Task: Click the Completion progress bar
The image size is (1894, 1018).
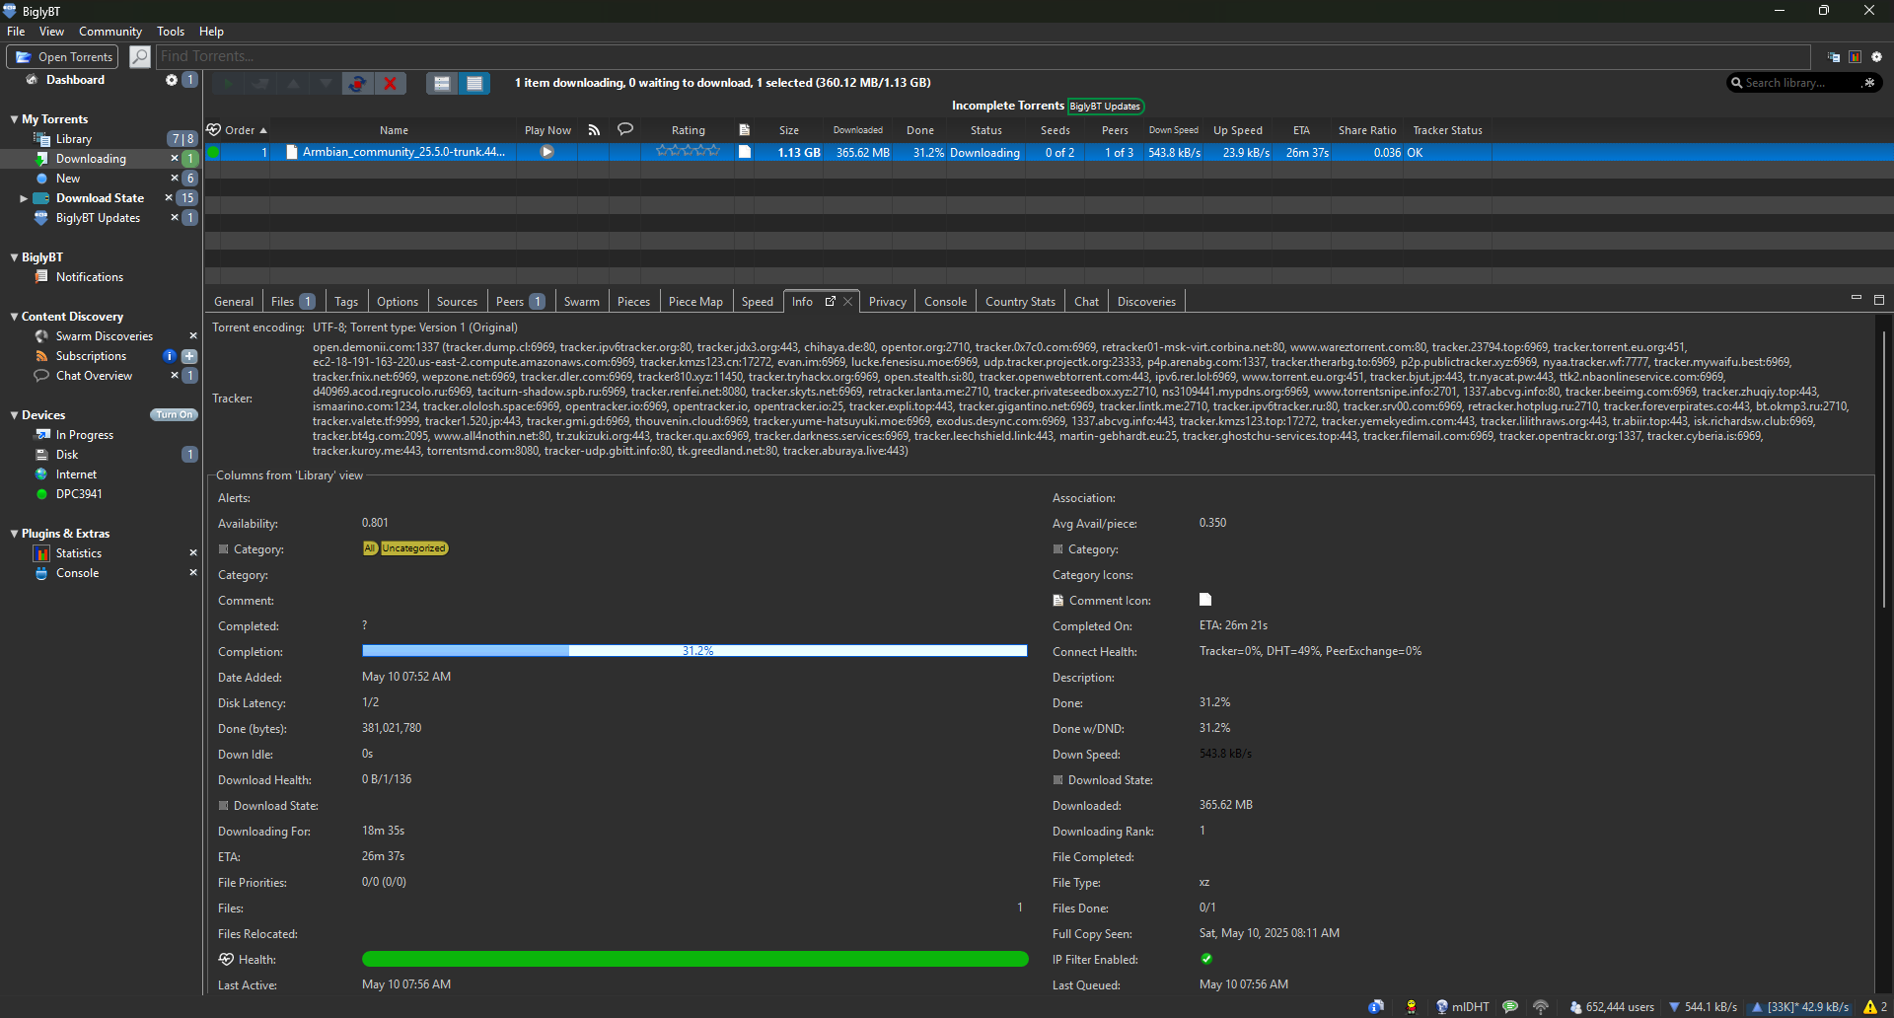Action: click(694, 651)
